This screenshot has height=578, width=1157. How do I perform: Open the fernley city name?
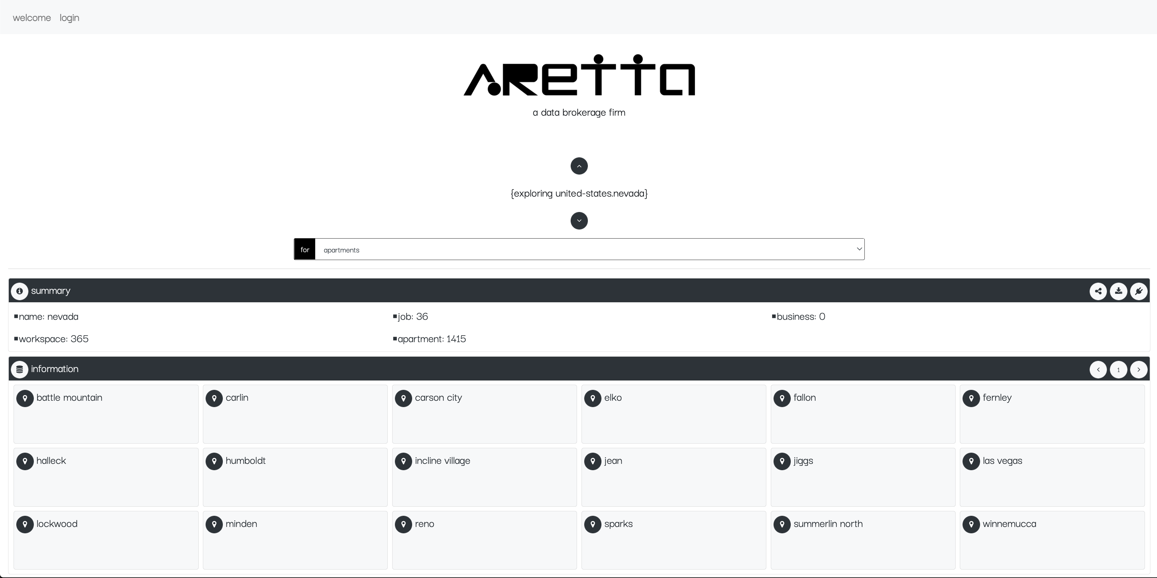(x=997, y=398)
